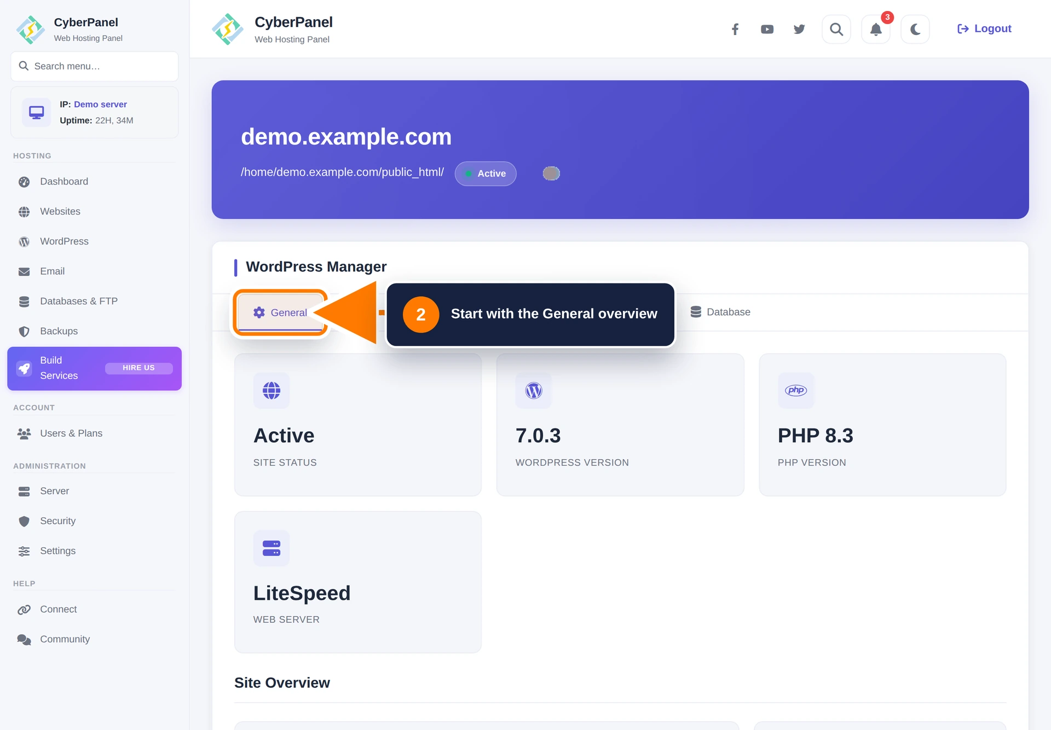The width and height of the screenshot is (1051, 730).
Task: Open the Email sidebar menu
Action: (95, 271)
